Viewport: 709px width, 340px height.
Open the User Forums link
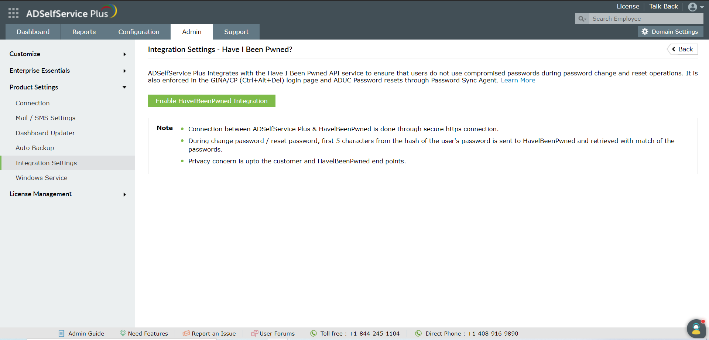click(277, 333)
